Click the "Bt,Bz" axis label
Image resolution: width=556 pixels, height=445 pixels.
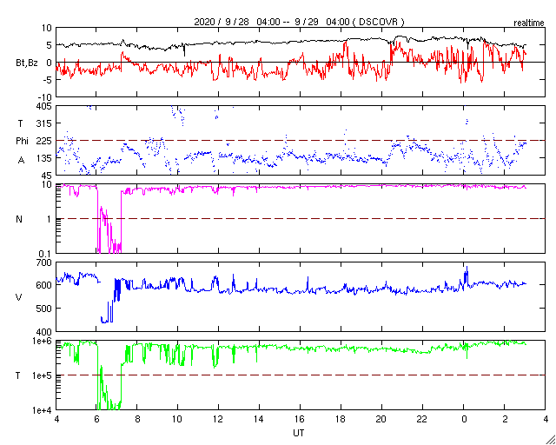[x=27, y=64]
